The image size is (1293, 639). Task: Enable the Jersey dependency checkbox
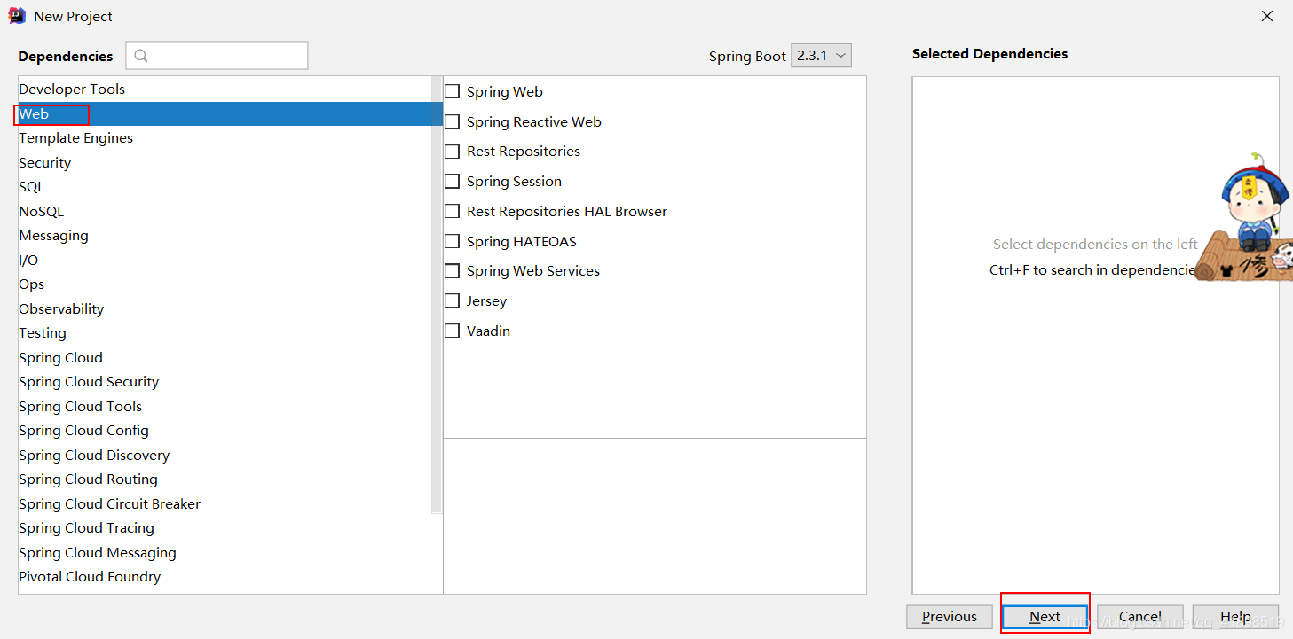453,300
